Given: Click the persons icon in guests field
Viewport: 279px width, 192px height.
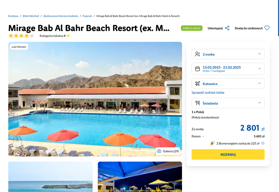Looking at the screenshot, I should [197, 54].
